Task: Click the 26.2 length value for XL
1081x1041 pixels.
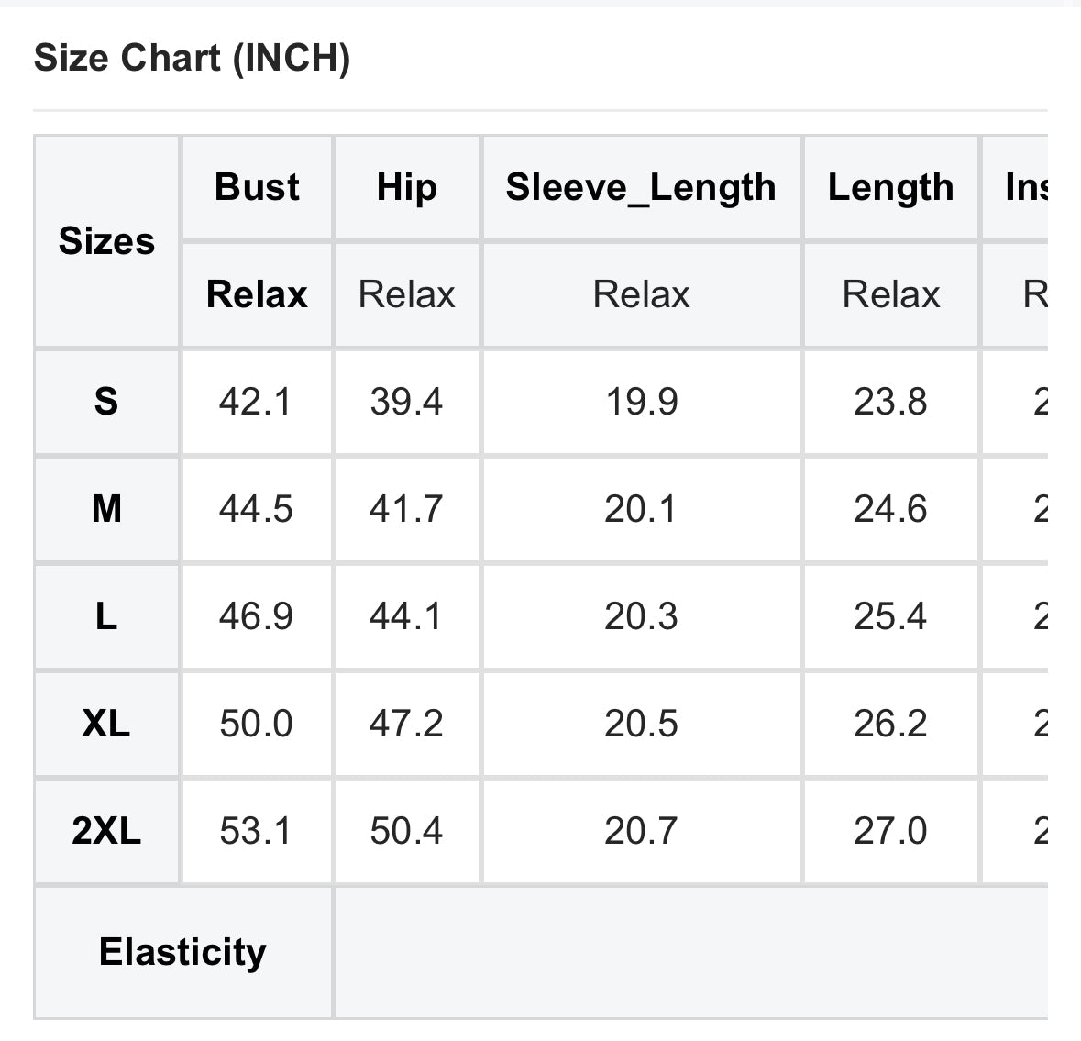Action: click(890, 724)
